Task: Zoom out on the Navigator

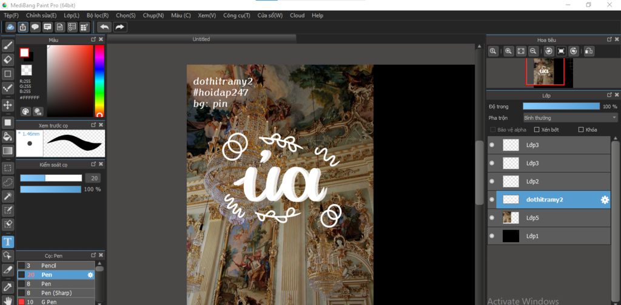Action: tap(533, 51)
